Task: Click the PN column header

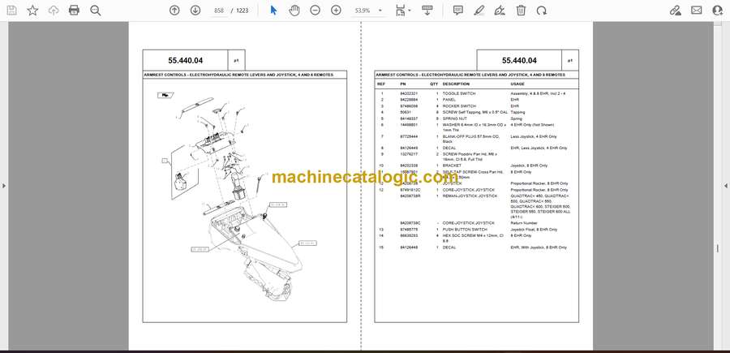Action: 403,84
